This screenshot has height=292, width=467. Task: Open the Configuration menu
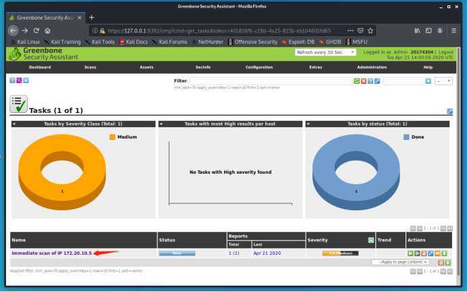[x=259, y=68]
